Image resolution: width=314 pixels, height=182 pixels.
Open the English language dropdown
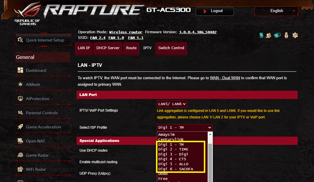pos(276,11)
